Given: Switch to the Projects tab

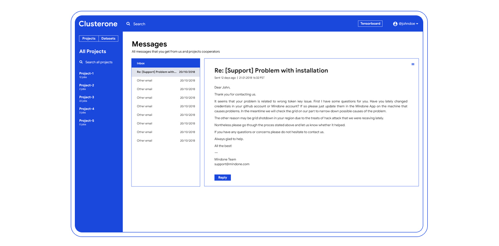Looking at the screenshot, I should click(x=89, y=38).
